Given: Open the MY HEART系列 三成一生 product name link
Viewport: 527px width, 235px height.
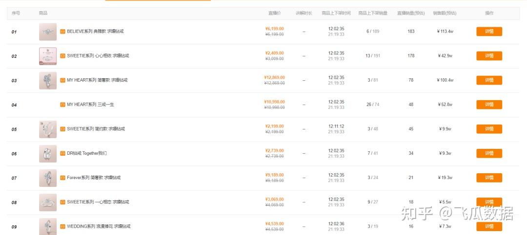Looking at the screenshot, I should (x=90, y=105).
